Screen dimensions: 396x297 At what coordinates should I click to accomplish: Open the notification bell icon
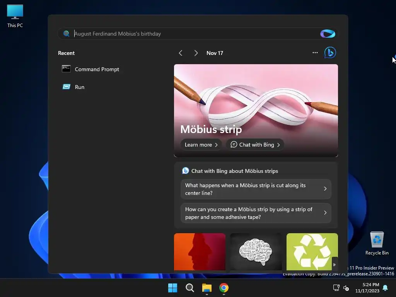click(386, 288)
